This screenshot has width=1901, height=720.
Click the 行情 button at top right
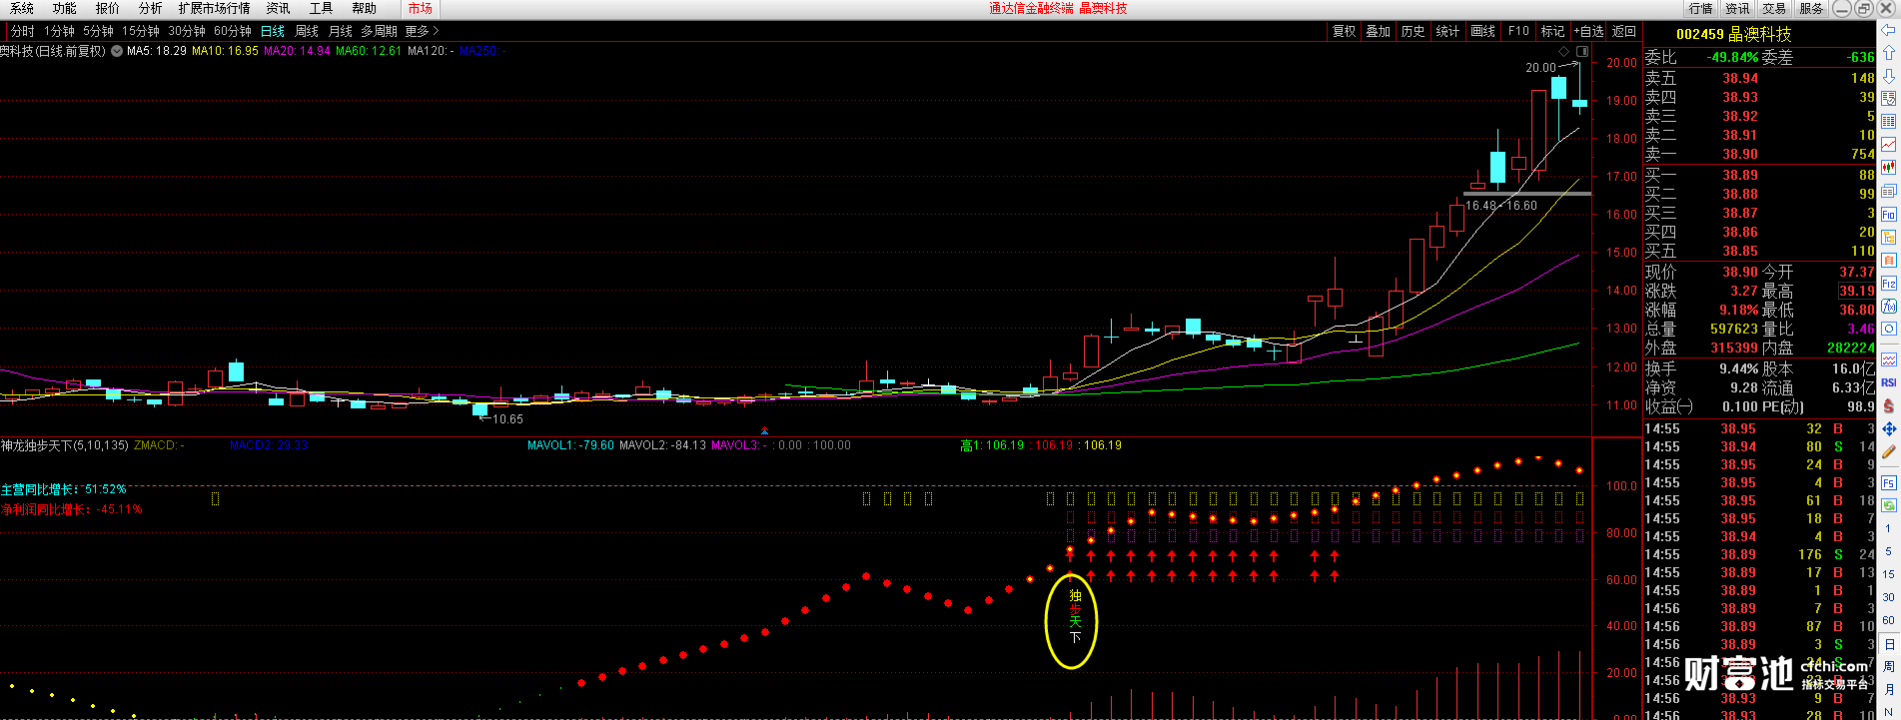(x=1700, y=8)
